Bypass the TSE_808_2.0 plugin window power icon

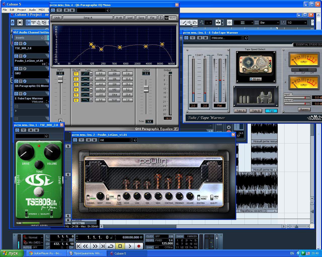[x=17, y=130]
